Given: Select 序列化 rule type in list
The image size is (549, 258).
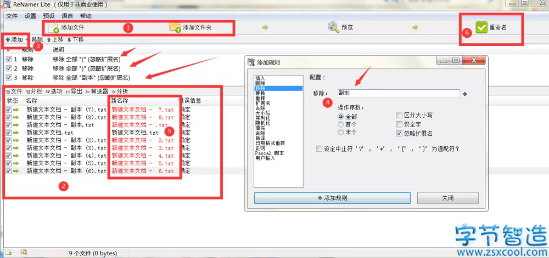Looking at the screenshot, I should point(279,118).
